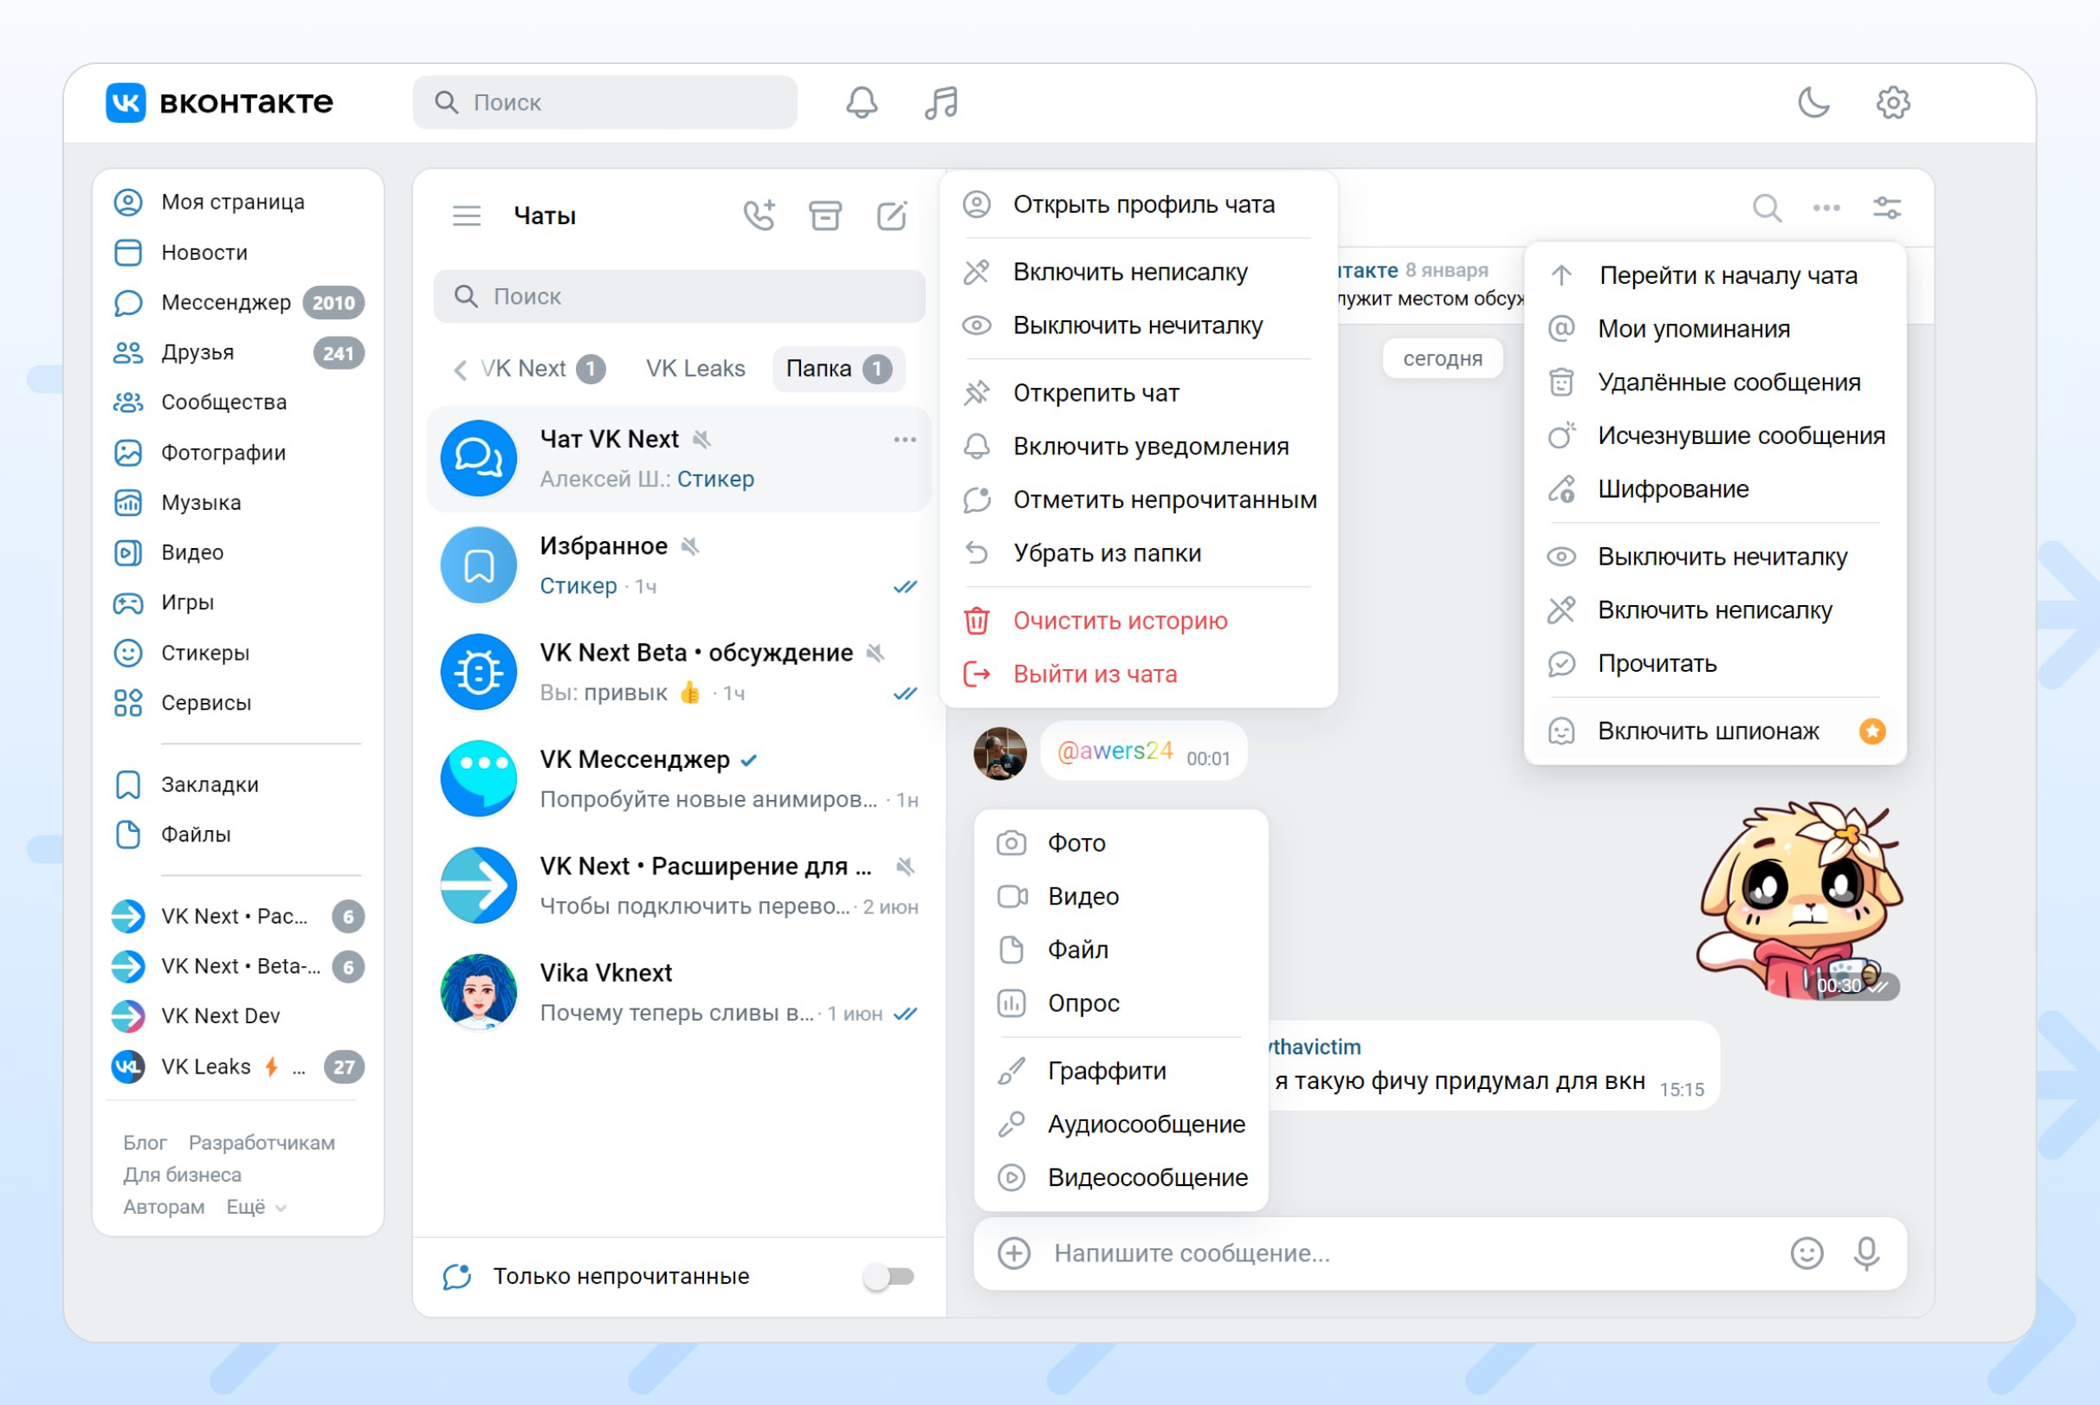The height and width of the screenshot is (1405, 2100).
Task: Select Удалённые сообщения in the right-hand menu
Action: 1715,383
